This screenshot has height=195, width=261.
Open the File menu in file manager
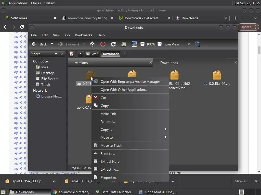(x=34, y=35)
